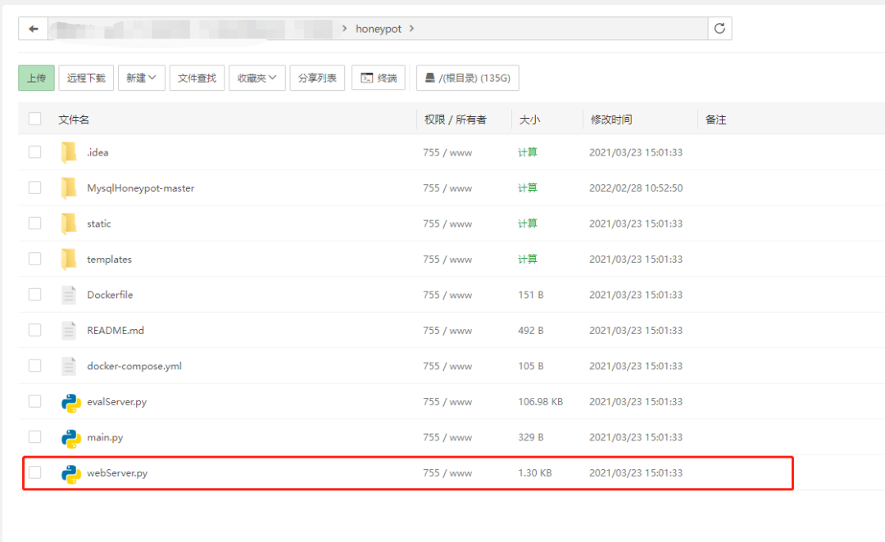Click the back arrow navigation button
The height and width of the screenshot is (542, 885).
[34, 29]
